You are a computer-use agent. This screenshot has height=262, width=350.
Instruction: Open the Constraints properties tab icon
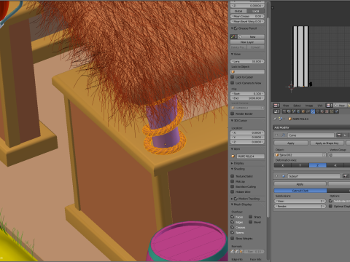click(x=308, y=111)
